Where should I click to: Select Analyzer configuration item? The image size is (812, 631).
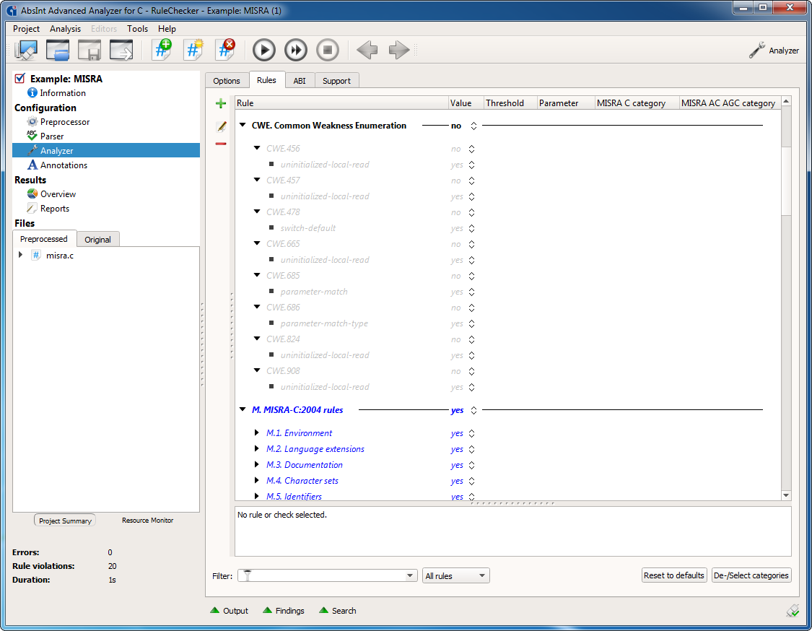pos(106,150)
